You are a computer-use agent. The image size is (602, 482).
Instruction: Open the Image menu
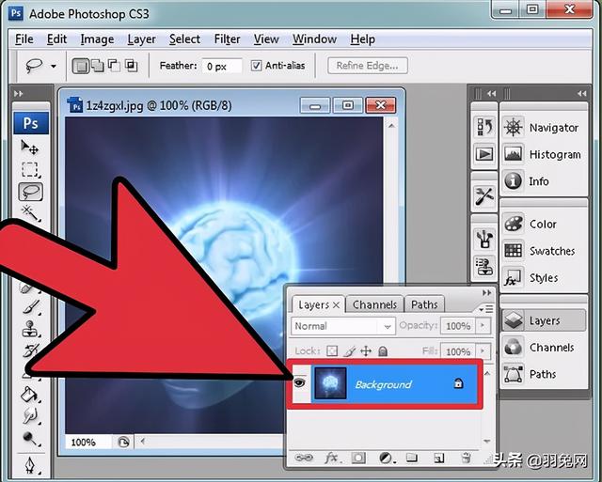(97, 39)
